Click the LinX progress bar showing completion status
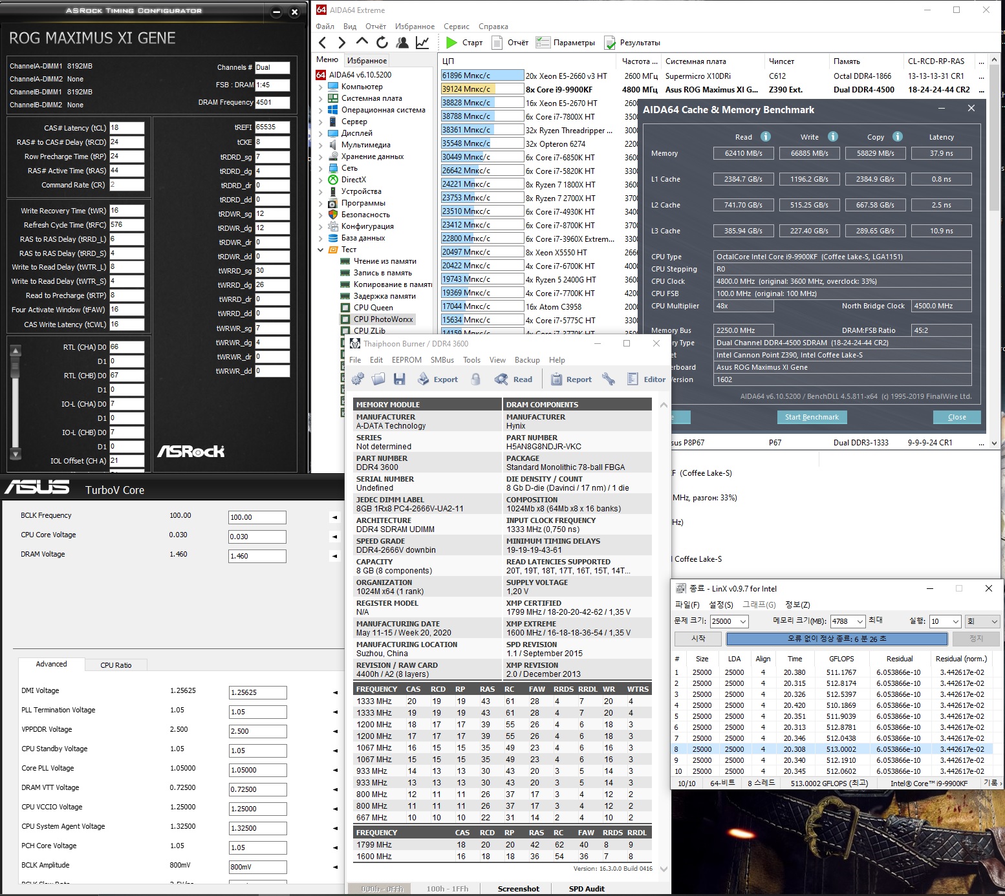The width and height of the screenshot is (1005, 896). coord(837,639)
